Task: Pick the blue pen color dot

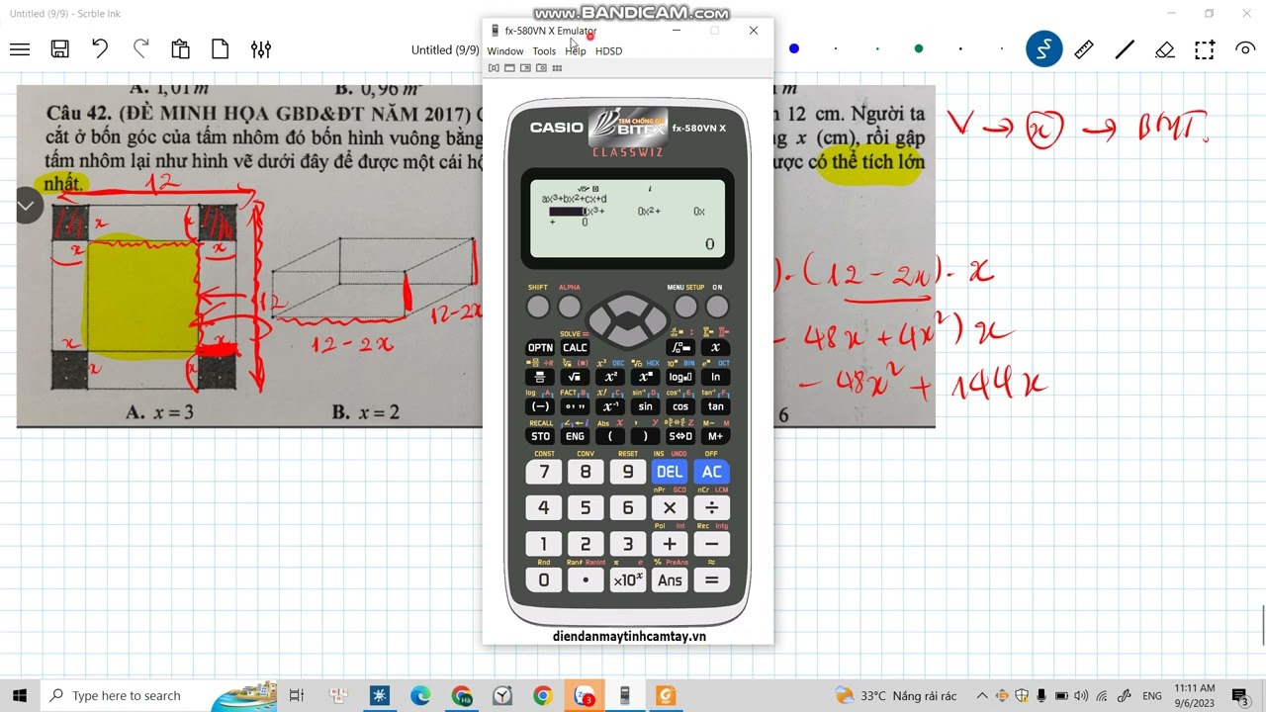Action: tap(794, 48)
